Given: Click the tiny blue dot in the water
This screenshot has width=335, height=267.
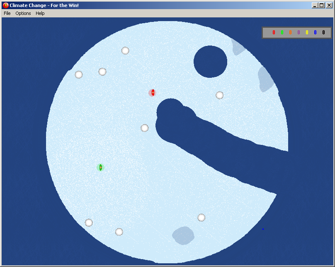Looking at the screenshot, I should point(263,229).
